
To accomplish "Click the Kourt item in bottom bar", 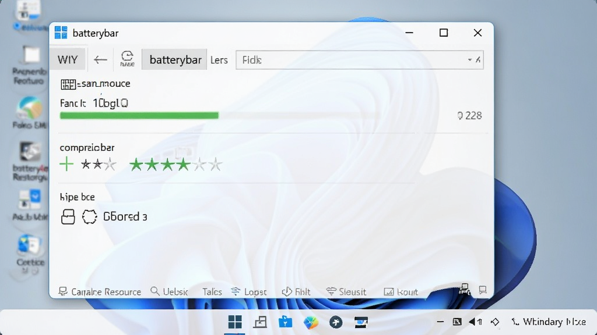I will click(401, 292).
